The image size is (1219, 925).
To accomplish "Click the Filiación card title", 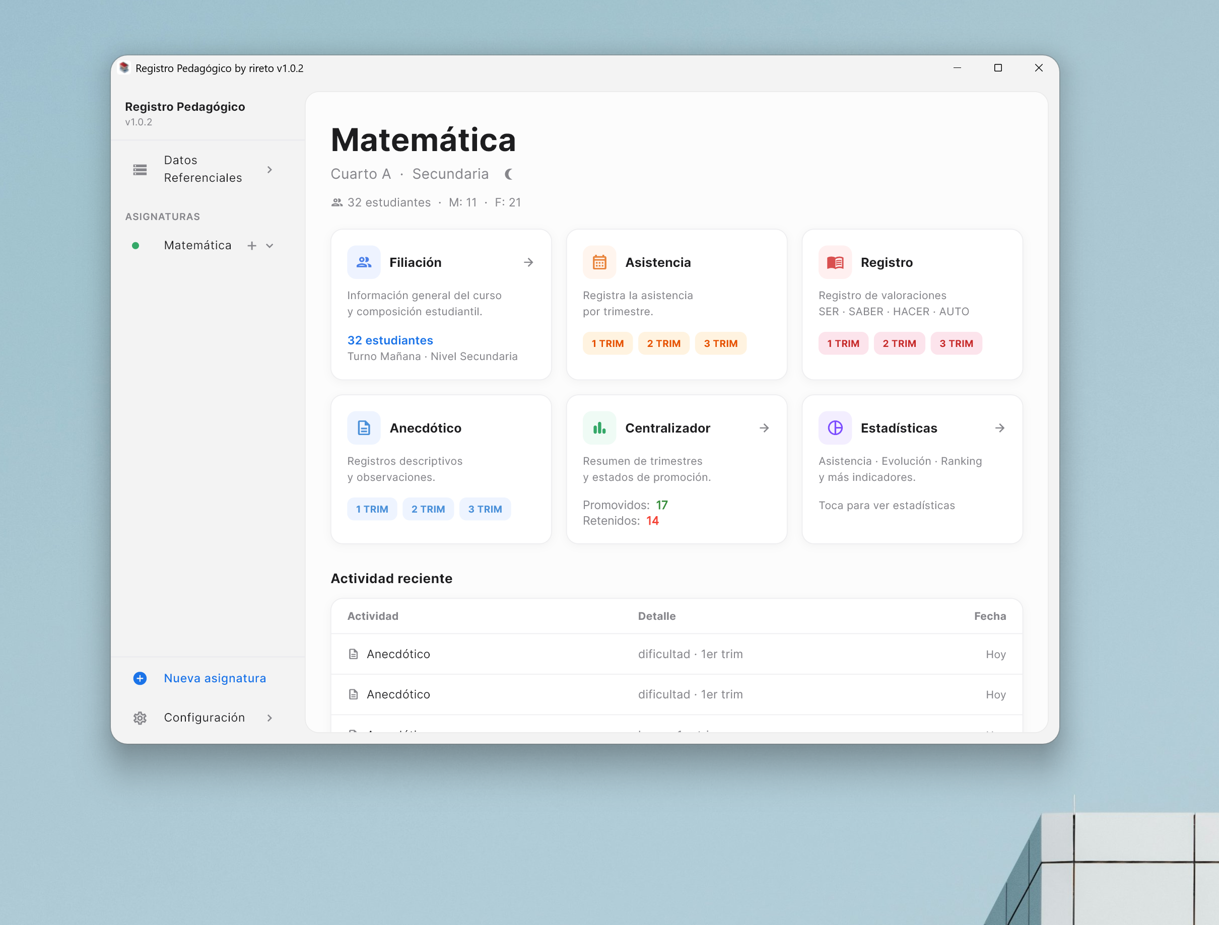I will pos(416,262).
